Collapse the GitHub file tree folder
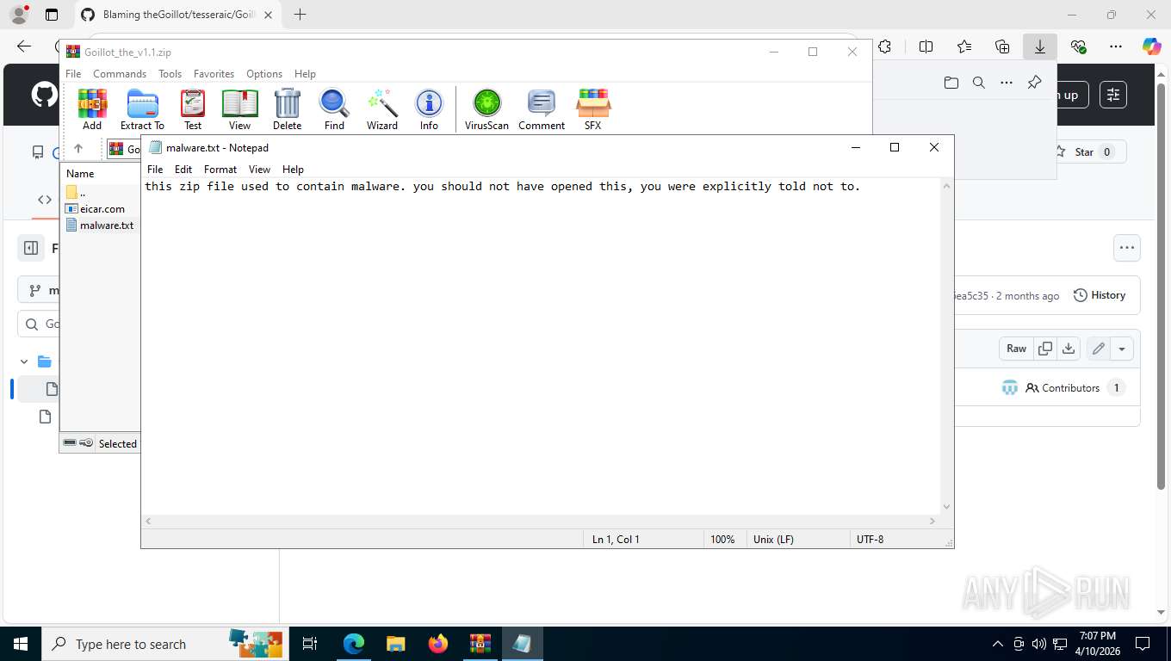This screenshot has height=661, width=1171. pos(24,361)
